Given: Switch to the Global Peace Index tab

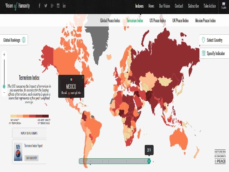Looking at the screenshot, I should point(110,21).
